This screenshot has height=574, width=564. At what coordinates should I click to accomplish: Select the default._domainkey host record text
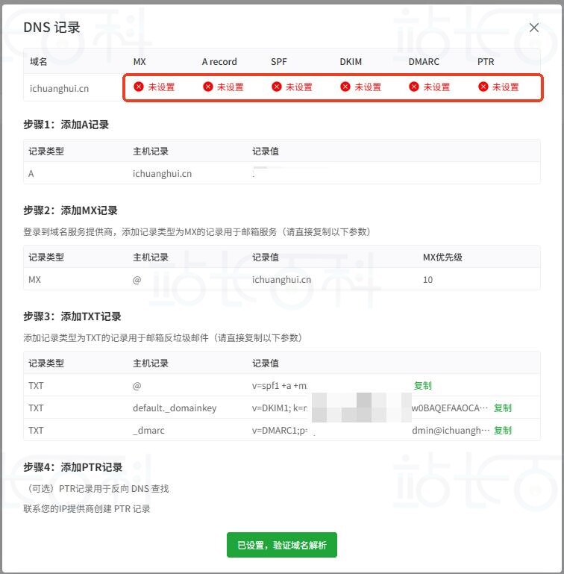coord(175,408)
